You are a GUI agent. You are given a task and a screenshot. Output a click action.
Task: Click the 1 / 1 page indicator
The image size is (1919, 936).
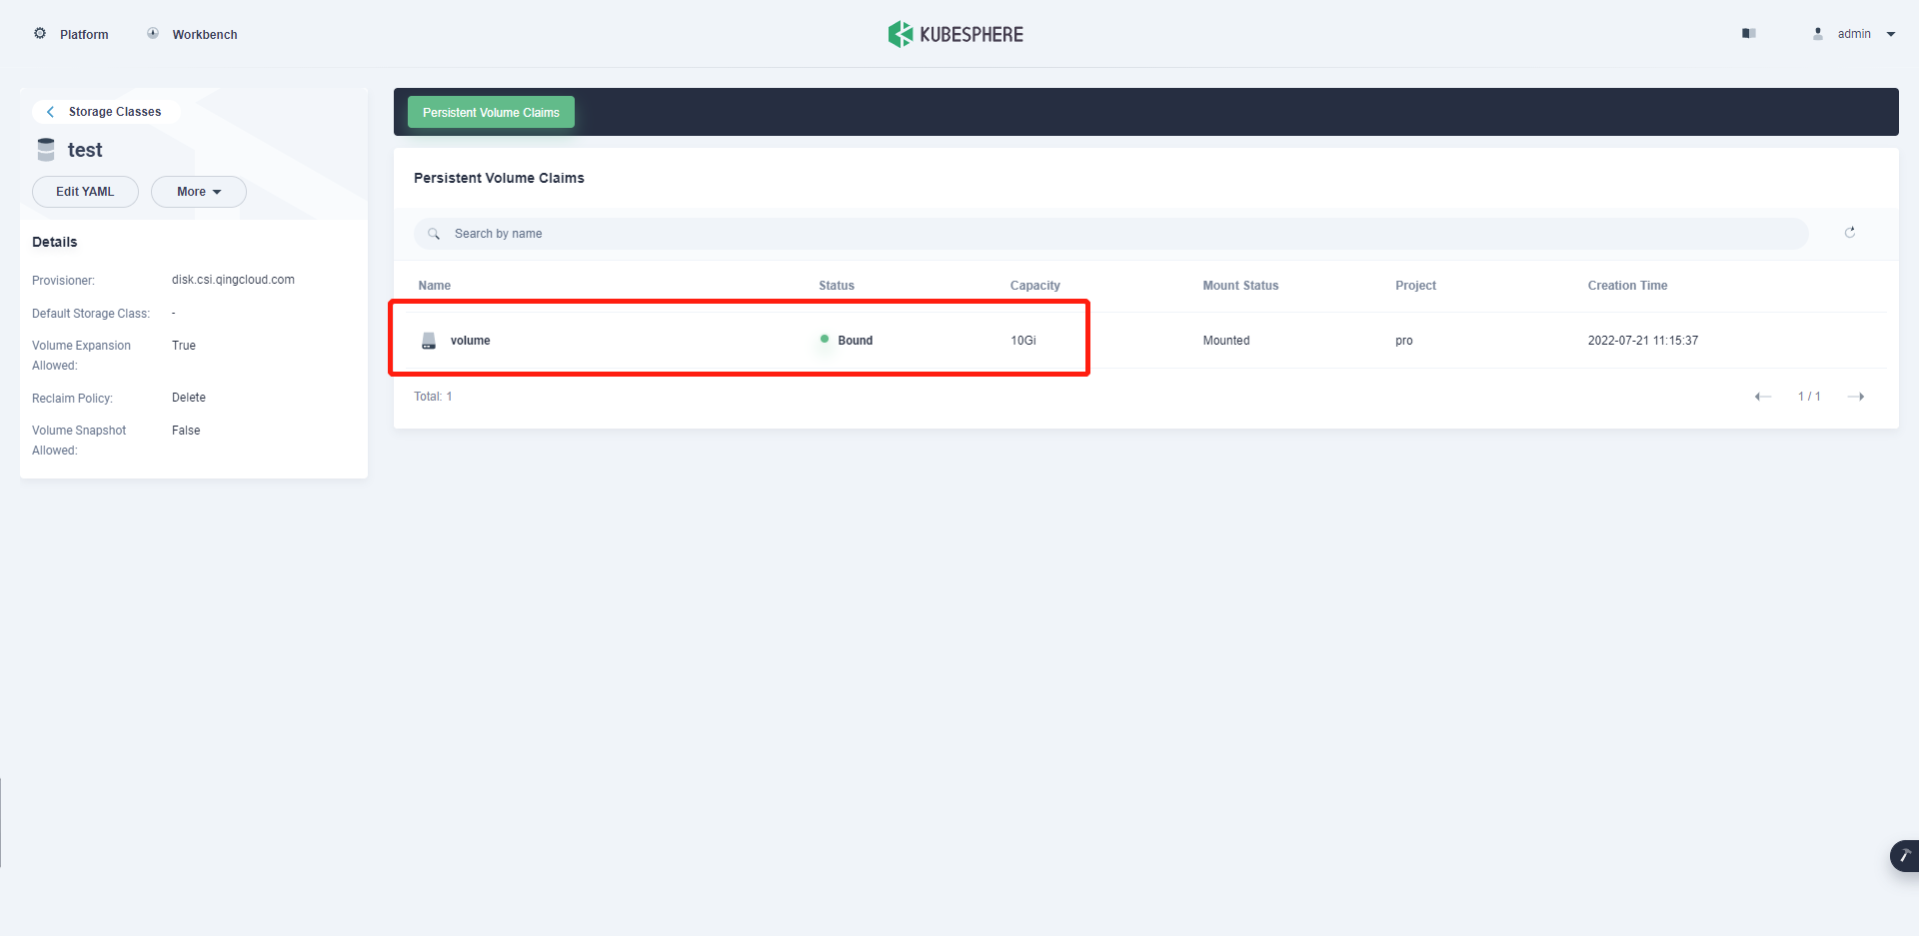(1809, 397)
